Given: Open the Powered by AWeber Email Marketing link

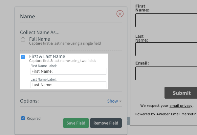Looking at the screenshot, I should click(x=166, y=114).
